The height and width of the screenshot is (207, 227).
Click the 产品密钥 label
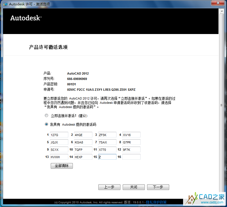coord(51,84)
